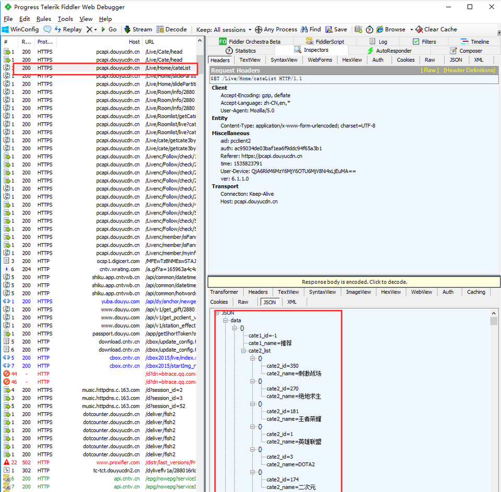501x492 pixels.
Task: Open the Help menu
Action: 105,19
